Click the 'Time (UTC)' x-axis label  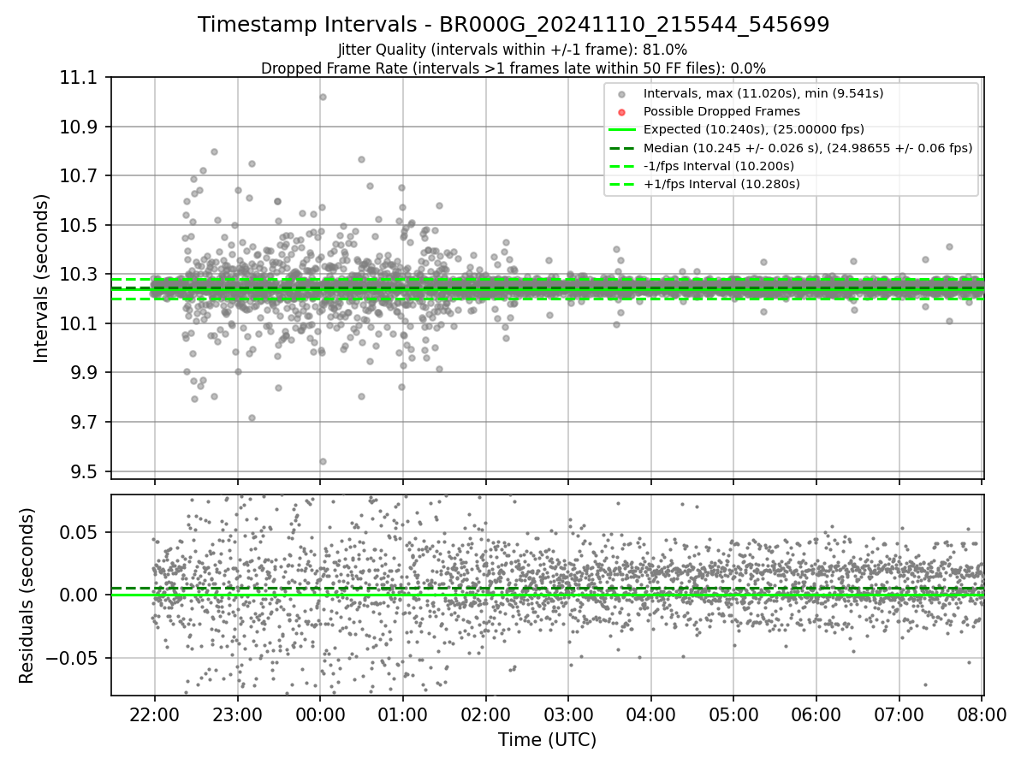click(x=547, y=740)
